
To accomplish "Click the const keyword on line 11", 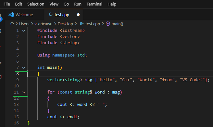I will [x=66, y=92].
